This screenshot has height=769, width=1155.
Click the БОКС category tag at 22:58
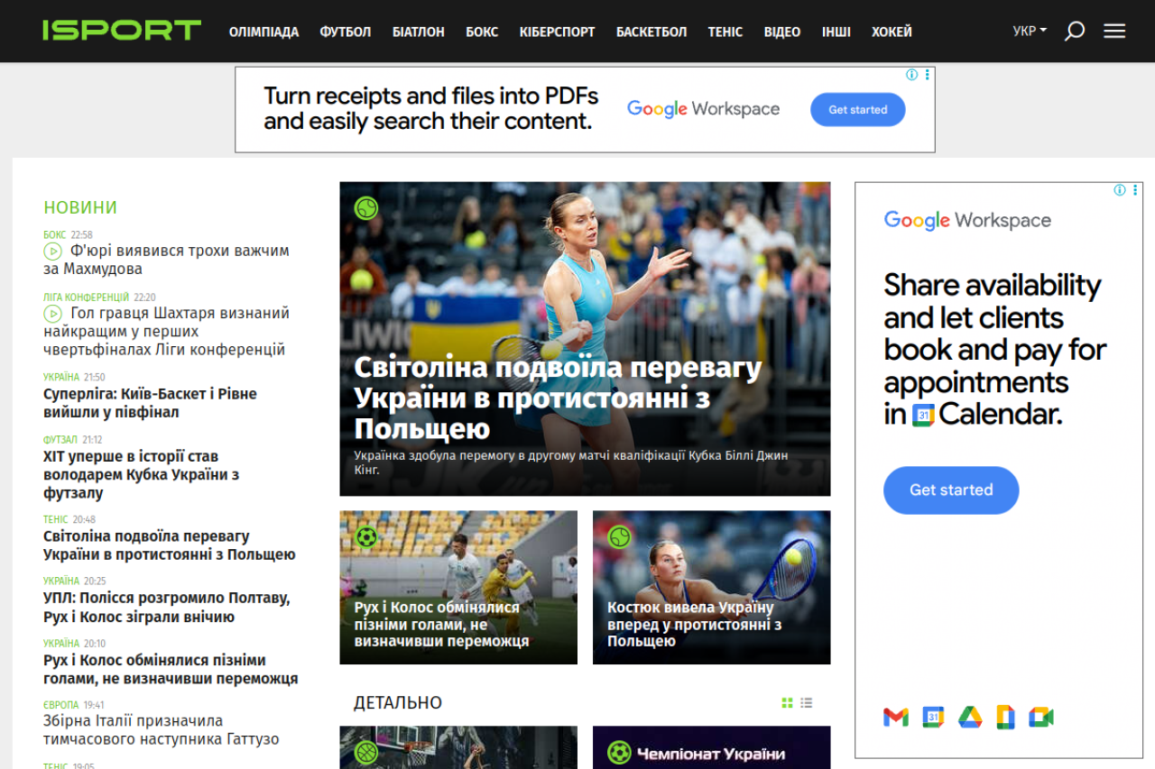[54, 234]
